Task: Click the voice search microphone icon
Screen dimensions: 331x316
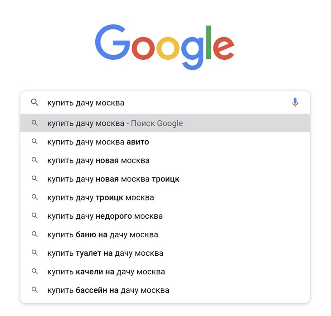Action: [x=295, y=102]
